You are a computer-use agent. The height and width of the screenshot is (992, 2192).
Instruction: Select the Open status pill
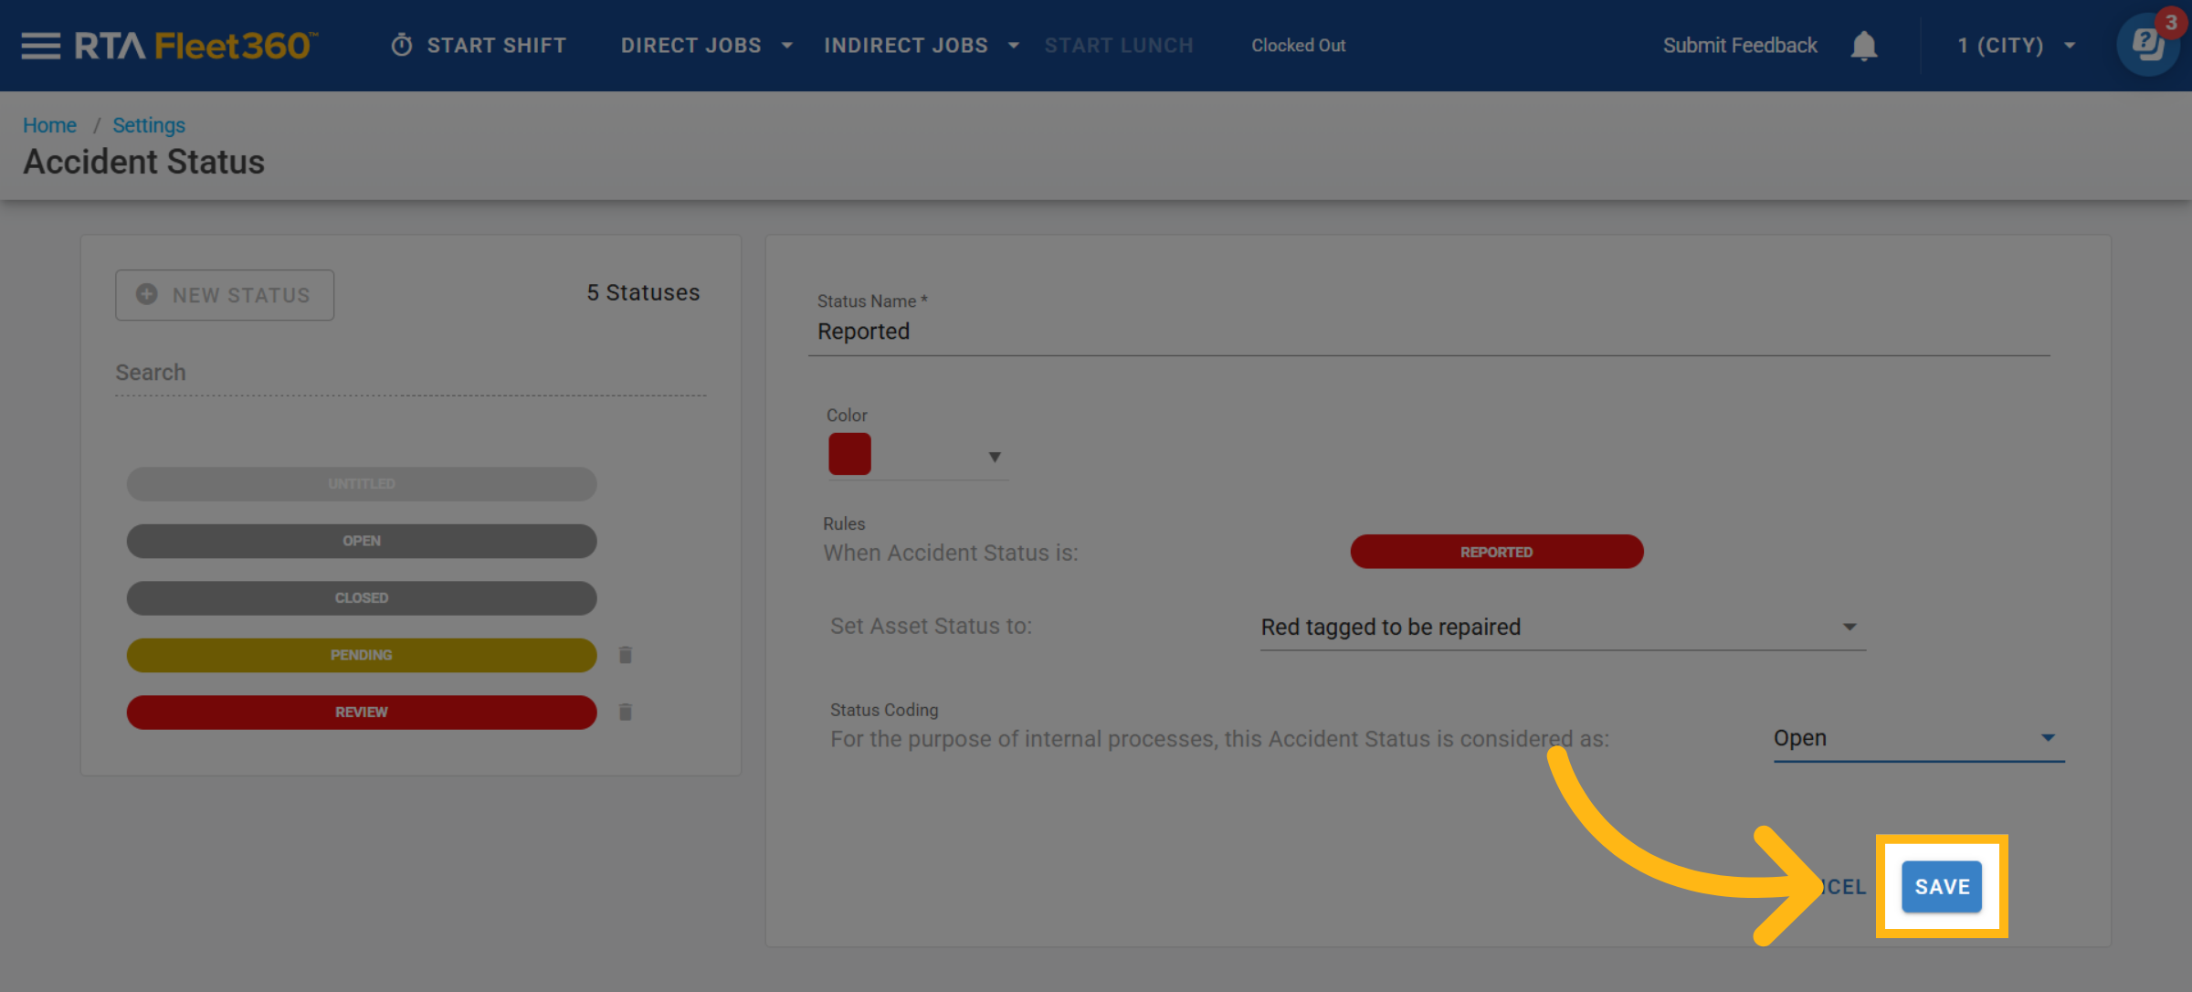[x=362, y=541]
